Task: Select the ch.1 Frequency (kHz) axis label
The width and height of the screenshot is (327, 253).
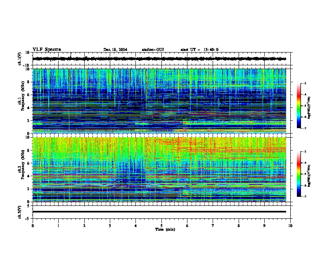Action: coord(21,96)
